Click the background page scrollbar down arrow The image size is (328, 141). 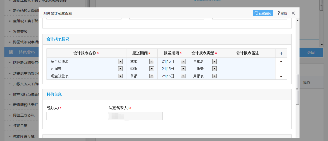pos(322,45)
